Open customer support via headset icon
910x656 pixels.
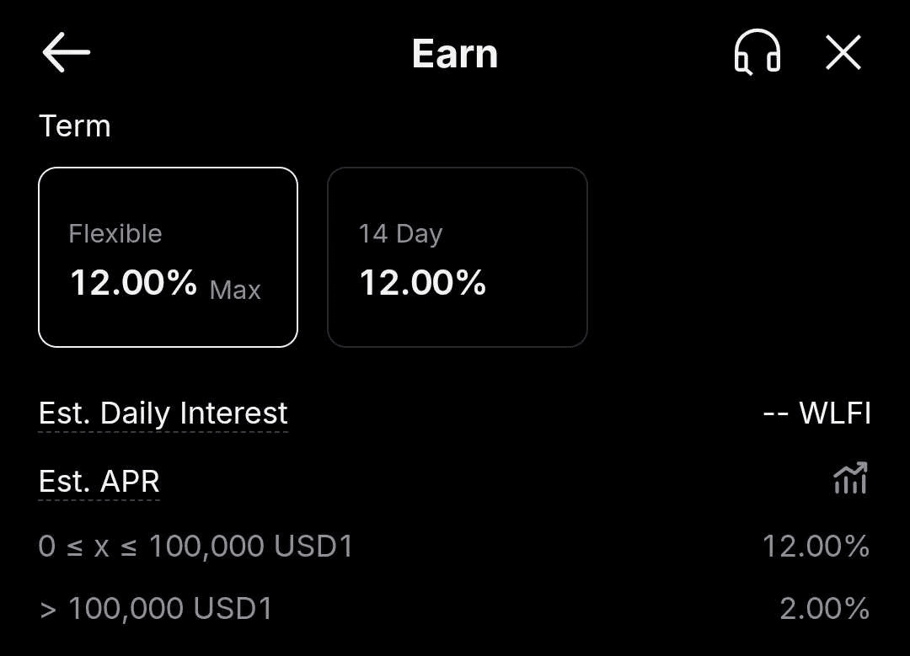pos(757,53)
